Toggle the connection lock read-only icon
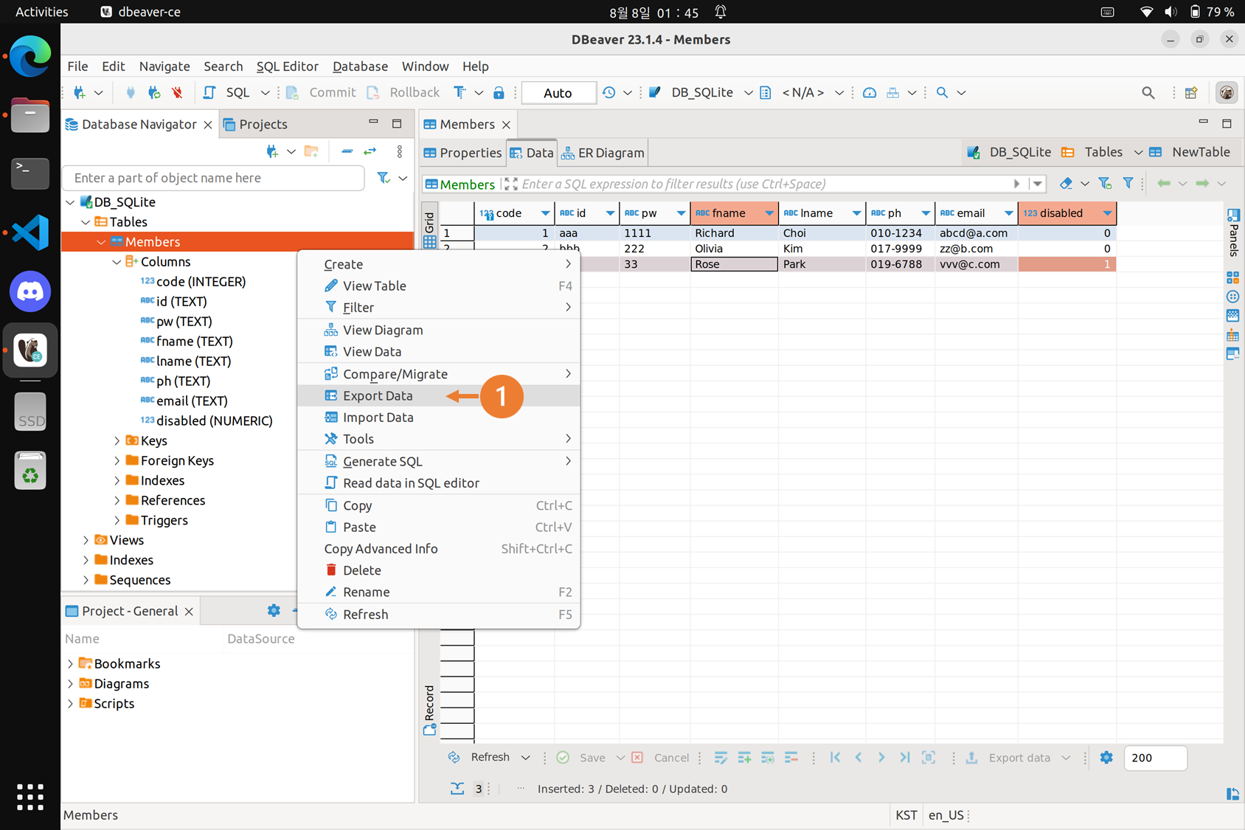 pyautogui.click(x=499, y=92)
